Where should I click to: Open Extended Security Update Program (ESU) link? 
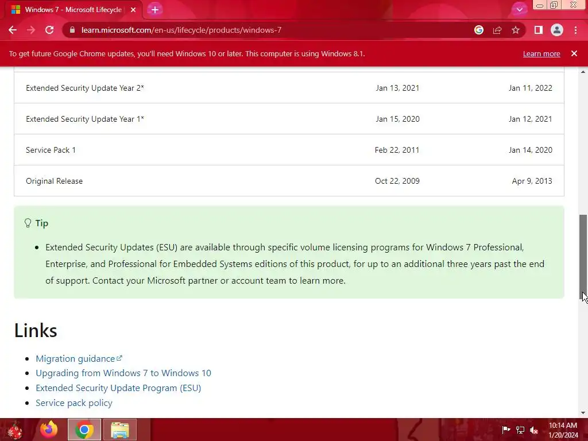coord(118,388)
